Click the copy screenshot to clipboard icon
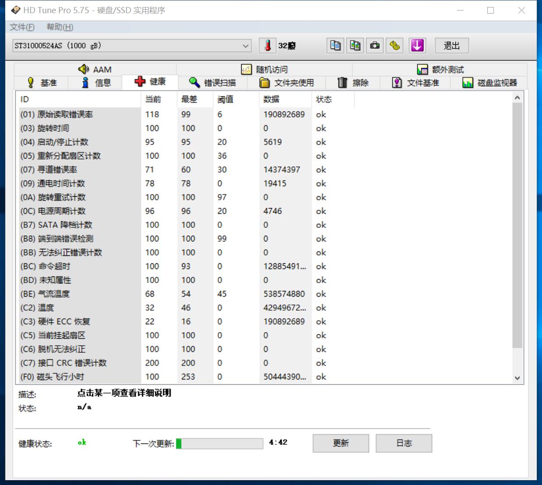542x485 pixels. pyautogui.click(x=355, y=46)
